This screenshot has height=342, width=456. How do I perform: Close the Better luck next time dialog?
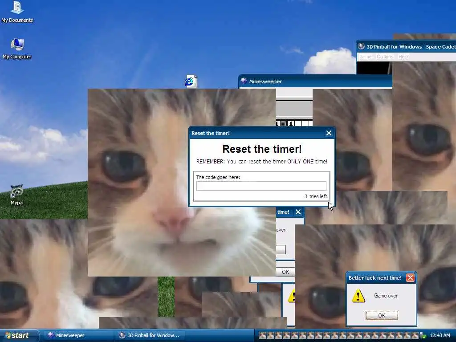(x=410, y=278)
